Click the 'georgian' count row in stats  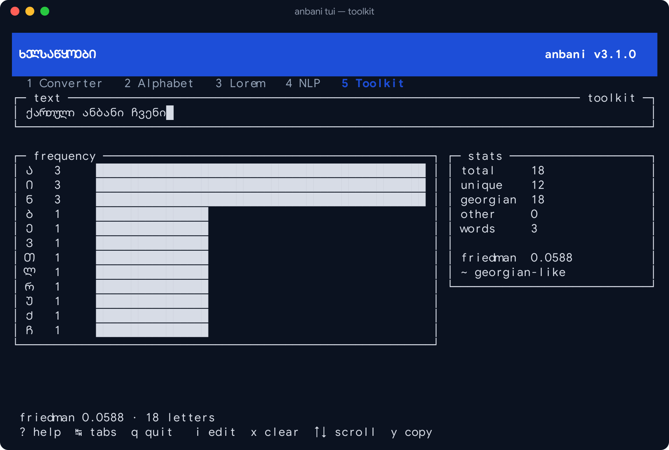coord(503,200)
